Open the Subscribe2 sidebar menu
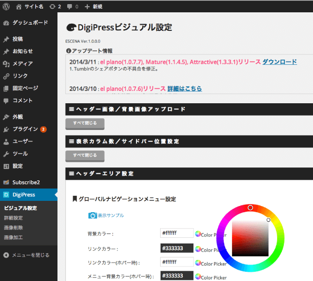This screenshot has width=313, height=281. point(29,182)
